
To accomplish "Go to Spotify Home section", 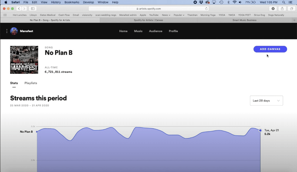I will (x=123, y=31).
